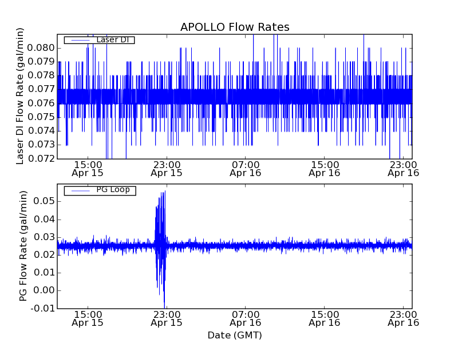Select 07:00 Apr 16 tick under bottom plot
Image resolution: width=458 pixels, height=343 pixels.
[x=246, y=318]
